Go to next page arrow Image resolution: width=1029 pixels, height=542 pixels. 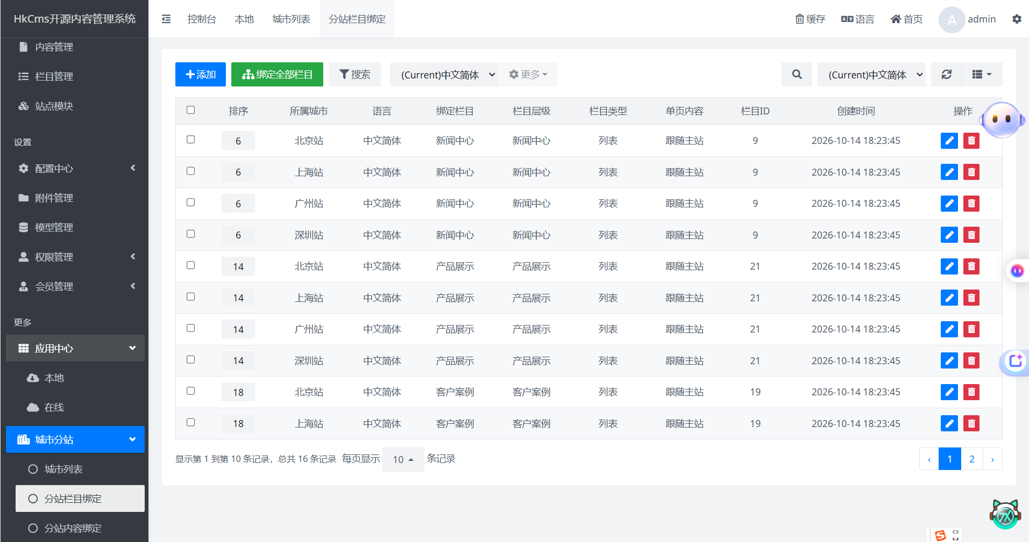(x=992, y=459)
